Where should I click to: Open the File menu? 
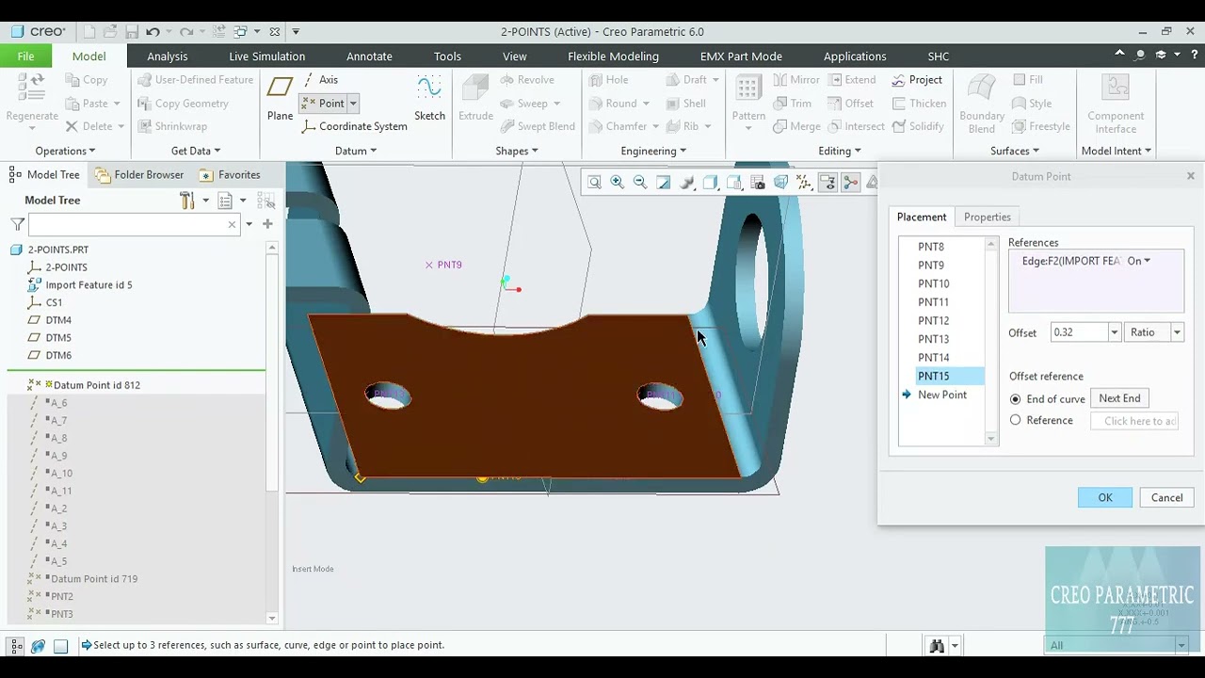(25, 56)
